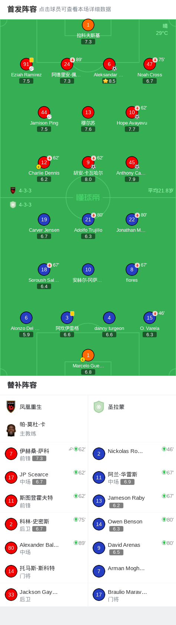The height and width of the screenshot is (625, 176).
Task: Click the 8.5 star rating badge
Action: pyautogui.click(x=109, y=81)
